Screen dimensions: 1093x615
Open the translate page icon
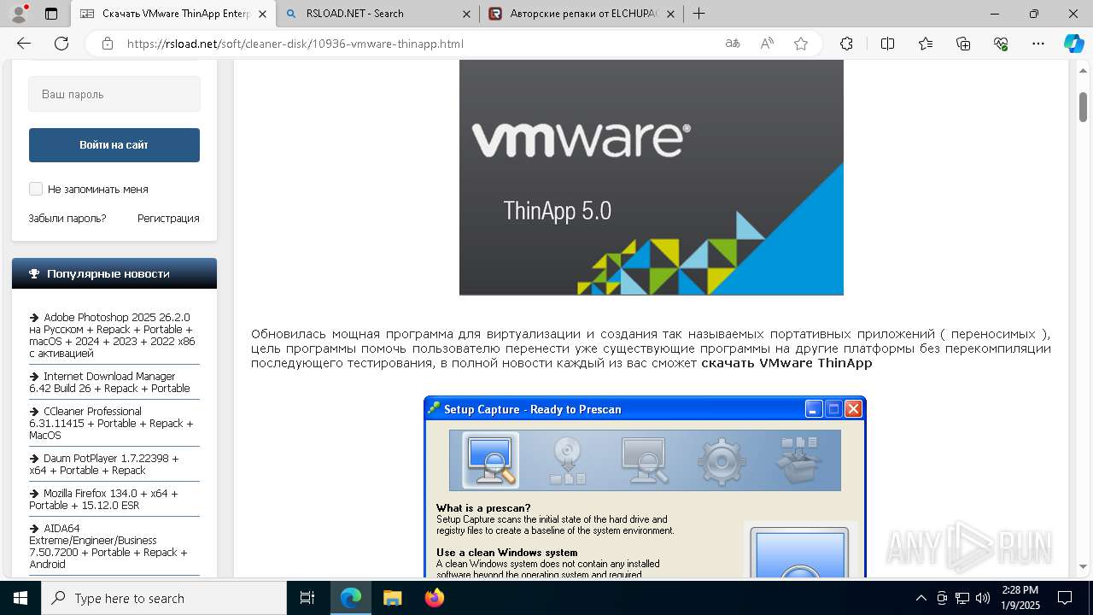732,44
